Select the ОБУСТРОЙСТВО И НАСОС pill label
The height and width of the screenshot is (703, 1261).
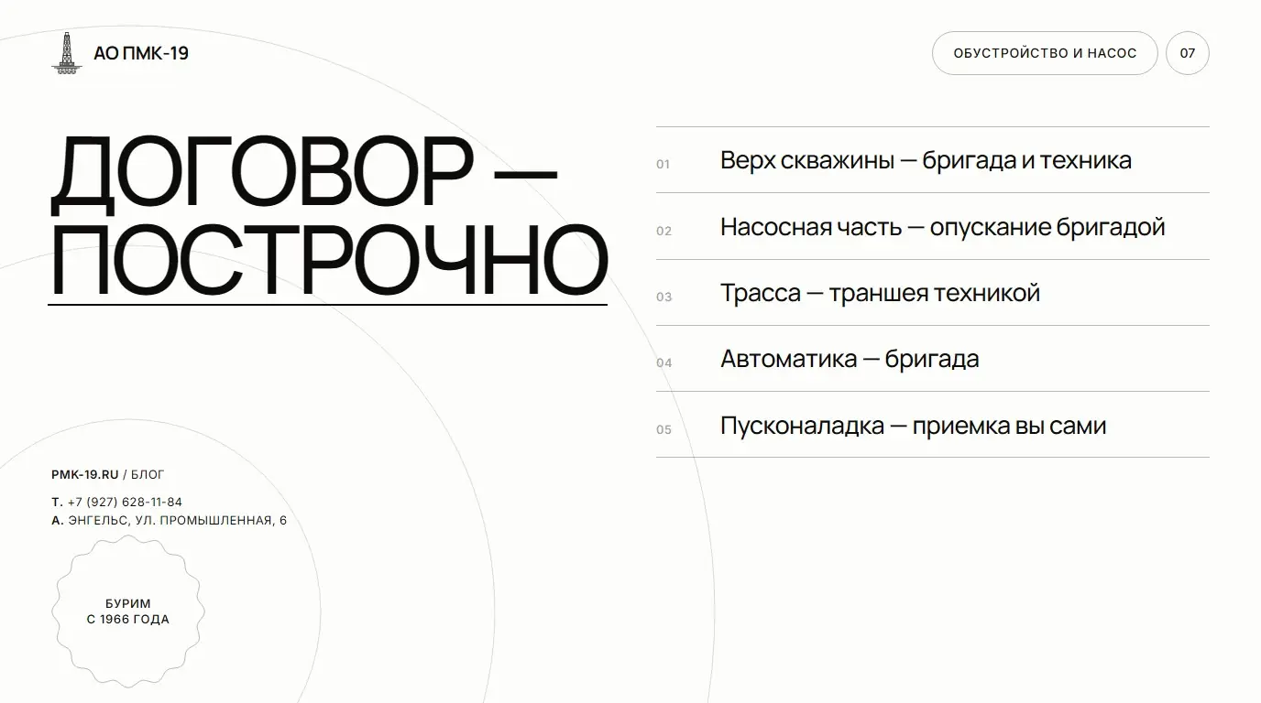click(x=1045, y=53)
